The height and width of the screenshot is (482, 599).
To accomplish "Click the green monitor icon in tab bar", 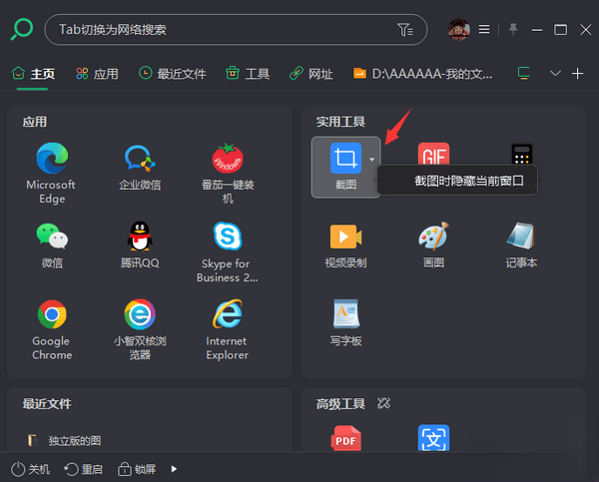I will [524, 73].
